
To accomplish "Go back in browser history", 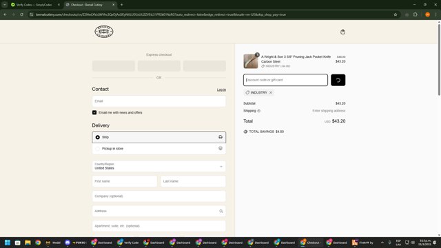I will click(x=6, y=14).
